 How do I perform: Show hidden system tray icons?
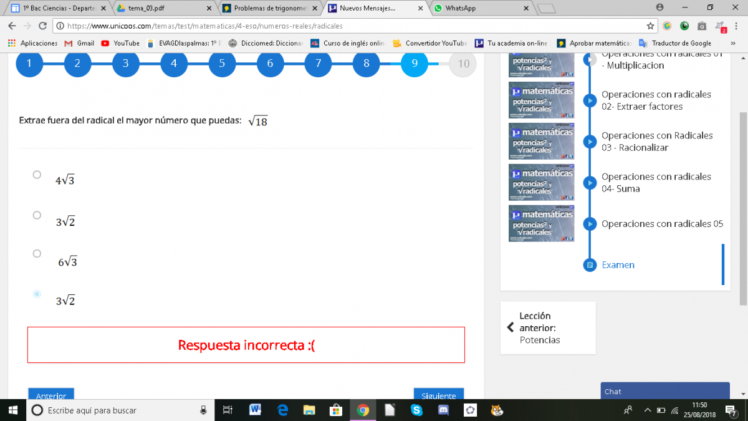(x=648, y=410)
